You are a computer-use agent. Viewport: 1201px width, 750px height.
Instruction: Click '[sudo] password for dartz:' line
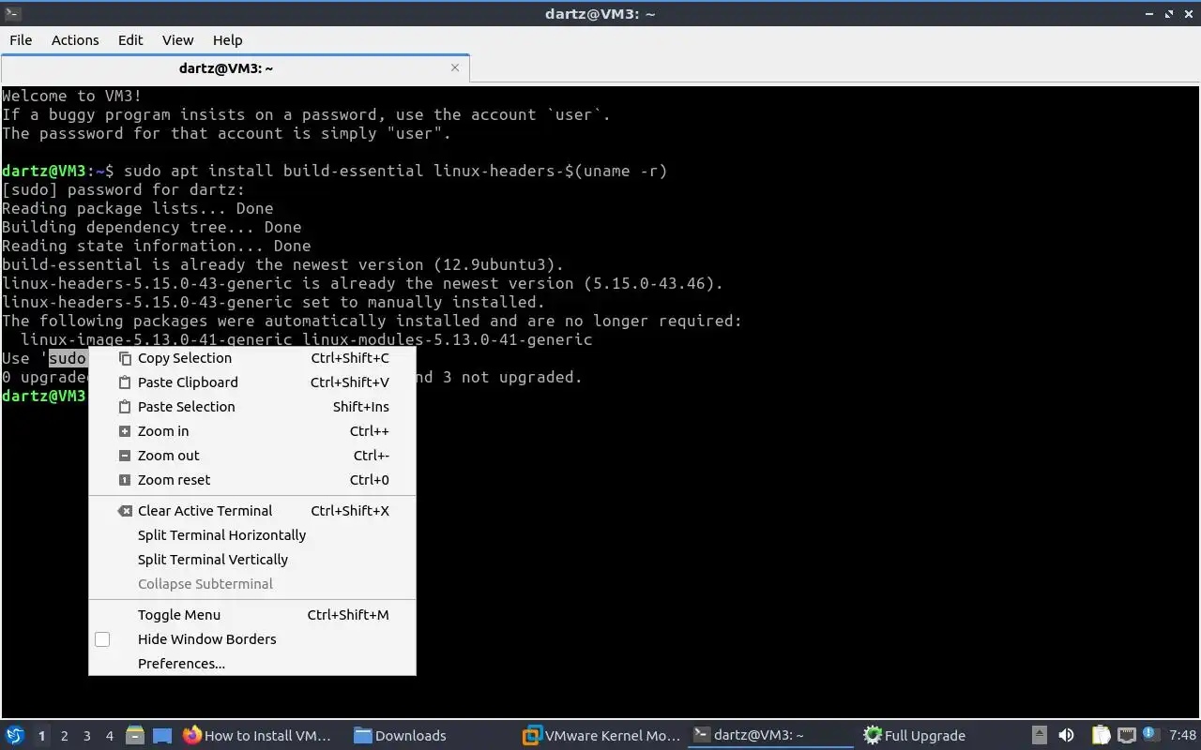(x=124, y=189)
